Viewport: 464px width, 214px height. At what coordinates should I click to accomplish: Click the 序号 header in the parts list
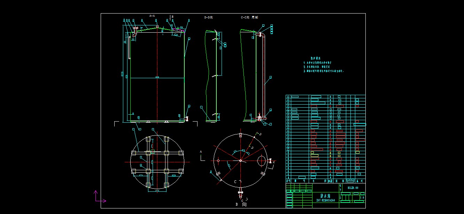(288, 181)
